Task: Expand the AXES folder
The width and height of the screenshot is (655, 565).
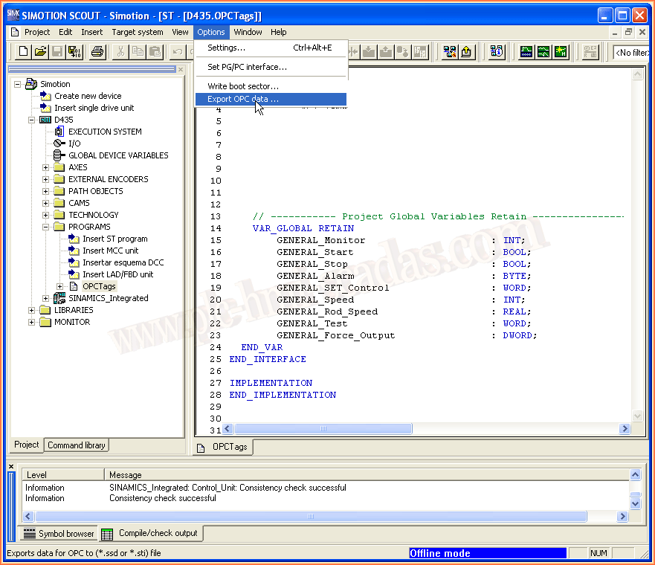Action: (x=46, y=167)
